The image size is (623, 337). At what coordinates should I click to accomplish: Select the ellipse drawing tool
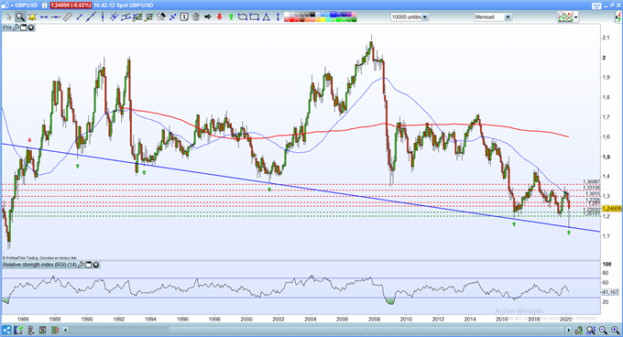pos(243,17)
